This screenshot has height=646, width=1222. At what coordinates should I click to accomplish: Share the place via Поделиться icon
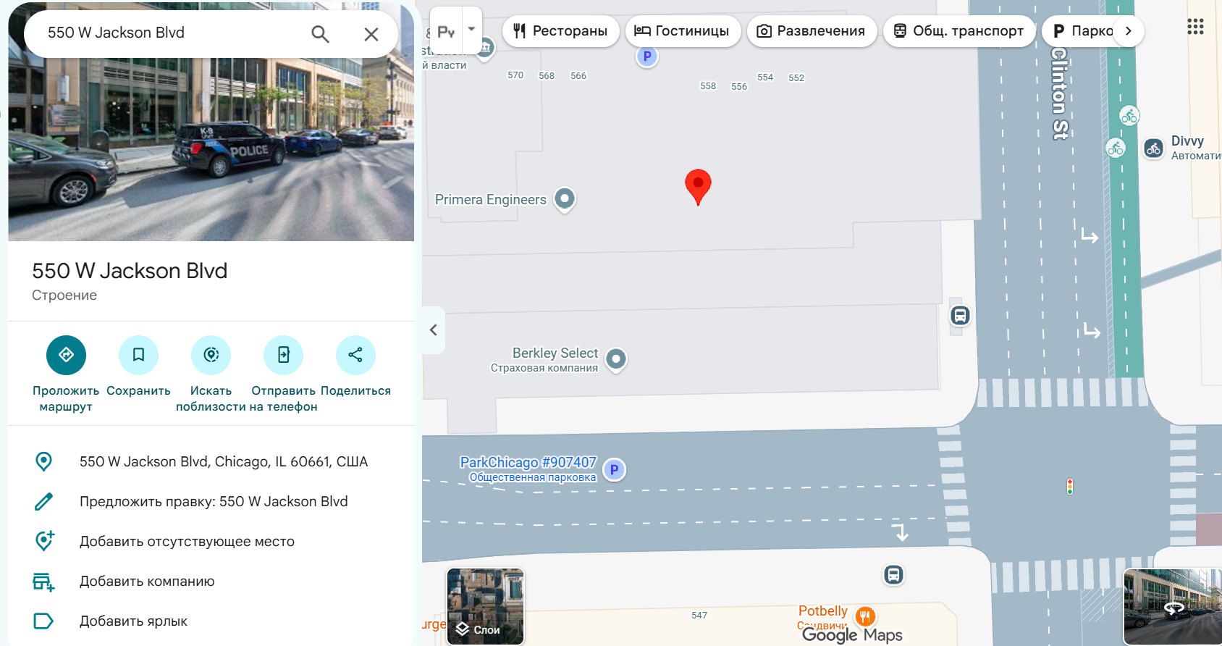pyautogui.click(x=355, y=355)
